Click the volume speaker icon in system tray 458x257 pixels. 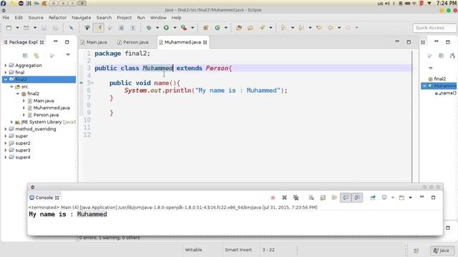[x=388, y=4]
